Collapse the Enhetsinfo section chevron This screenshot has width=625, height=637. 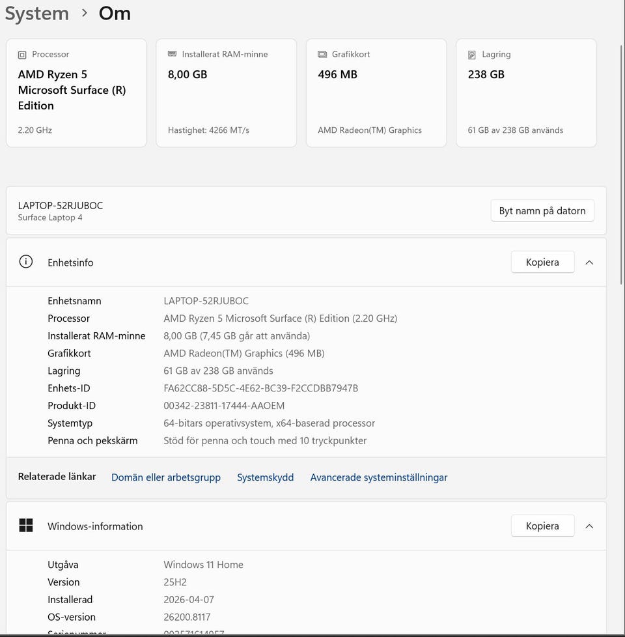point(589,262)
